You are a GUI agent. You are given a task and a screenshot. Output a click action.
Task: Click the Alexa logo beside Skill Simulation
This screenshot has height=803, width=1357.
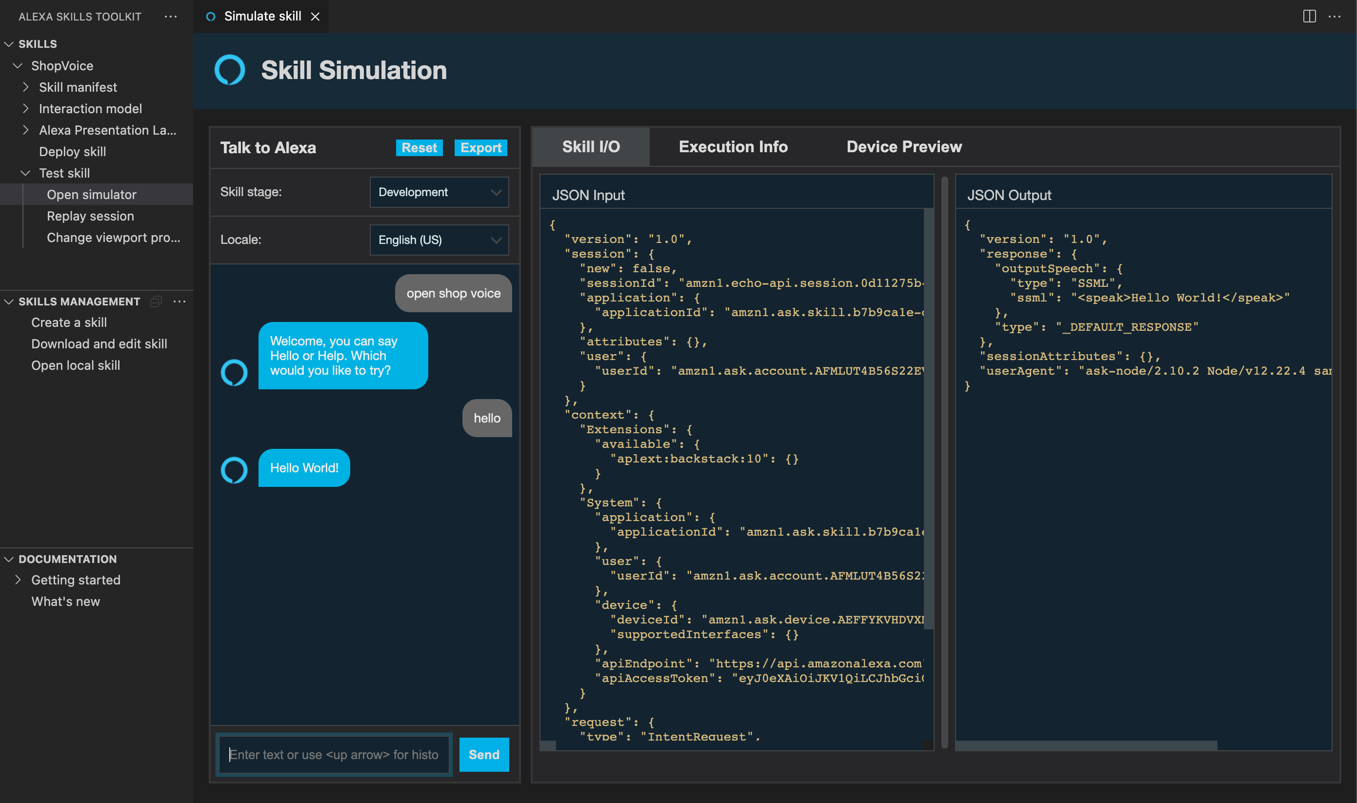pos(230,70)
